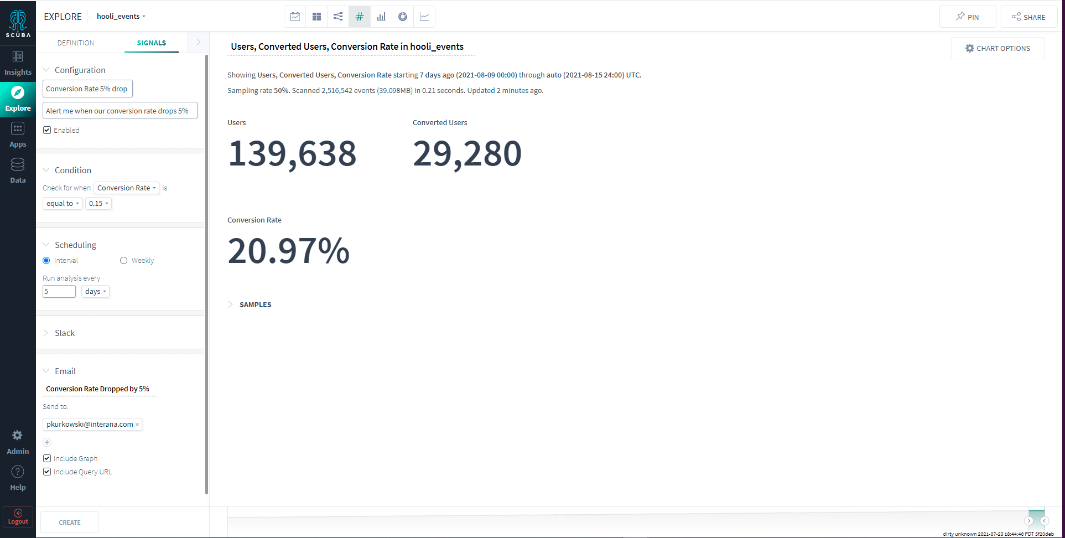Open Admin settings

18,443
